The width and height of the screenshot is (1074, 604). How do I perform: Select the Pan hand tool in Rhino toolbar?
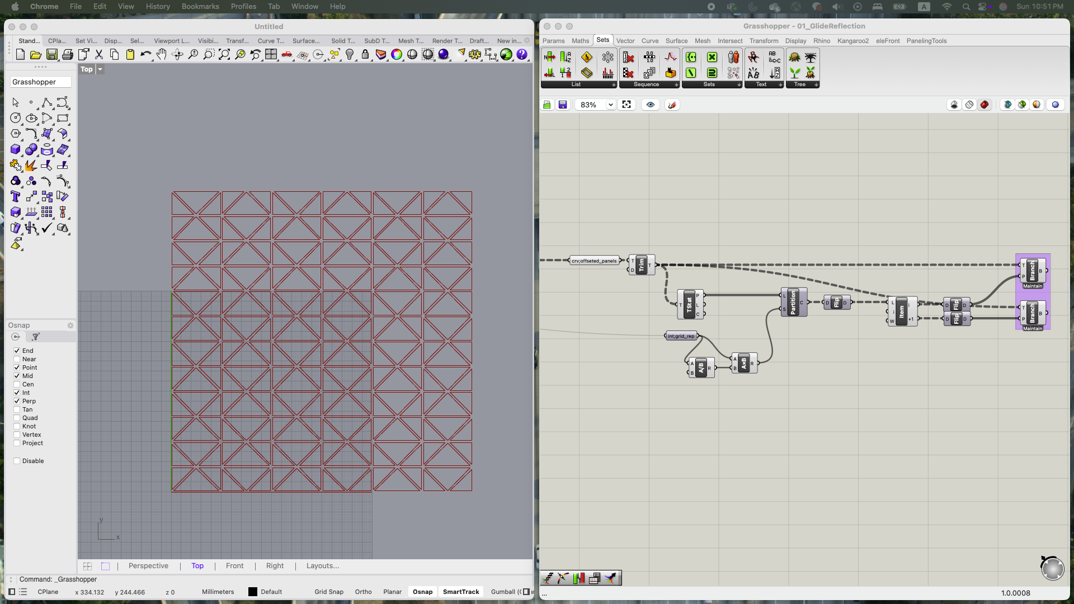162,54
